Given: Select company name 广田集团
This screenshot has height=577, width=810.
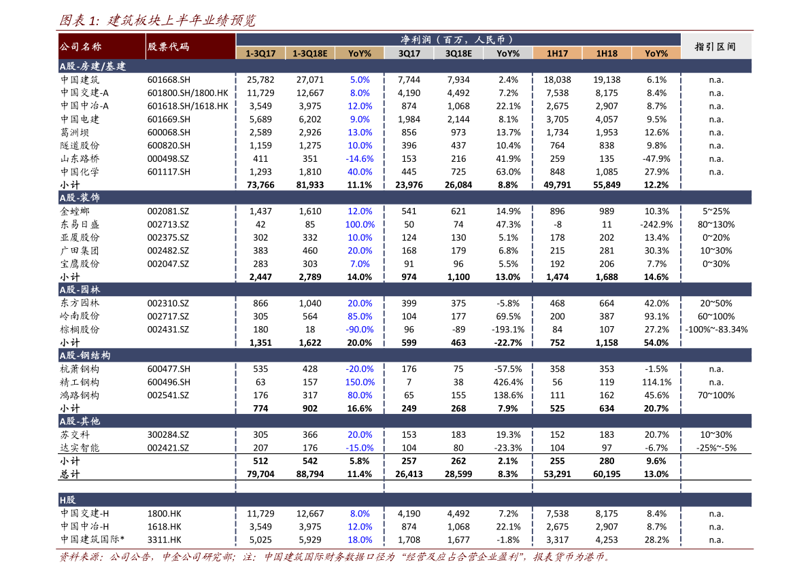Looking at the screenshot, I should point(80,251).
